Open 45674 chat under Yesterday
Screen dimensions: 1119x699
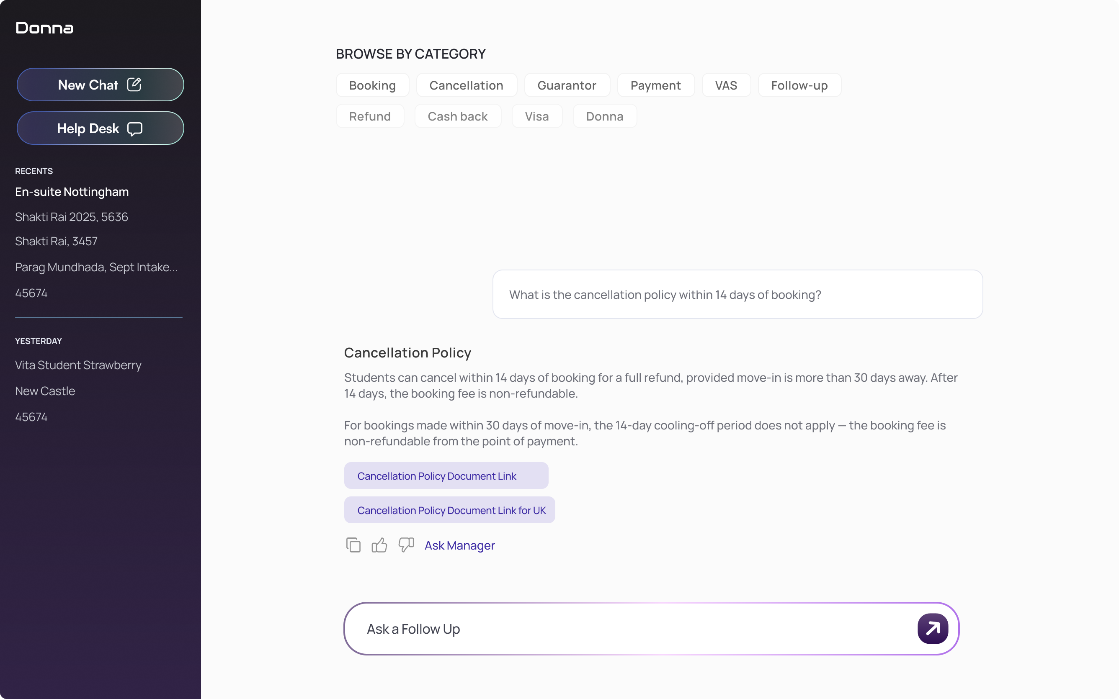click(x=31, y=416)
